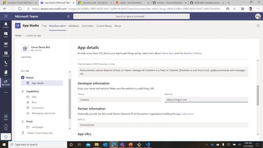Switch to the About tab
This screenshot has width=263, height=148.
point(118,26)
